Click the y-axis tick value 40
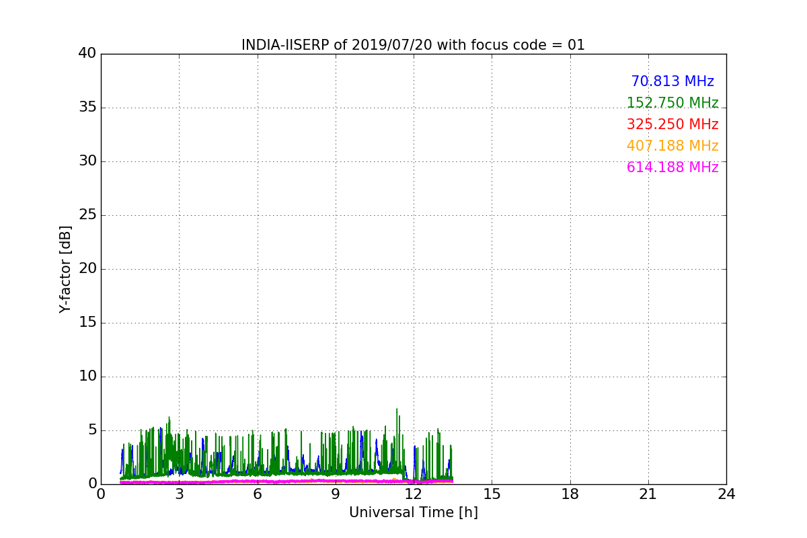Screen dimensions: 807x538 tap(87, 54)
